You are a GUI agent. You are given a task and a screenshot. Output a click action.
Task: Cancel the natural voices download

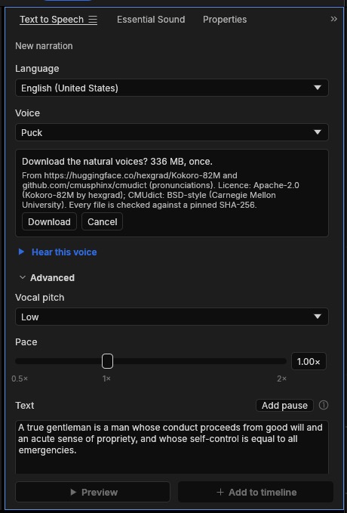point(103,221)
